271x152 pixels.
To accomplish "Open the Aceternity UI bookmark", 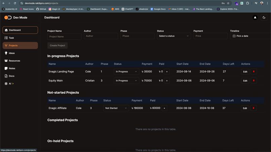I will (9, 9).
